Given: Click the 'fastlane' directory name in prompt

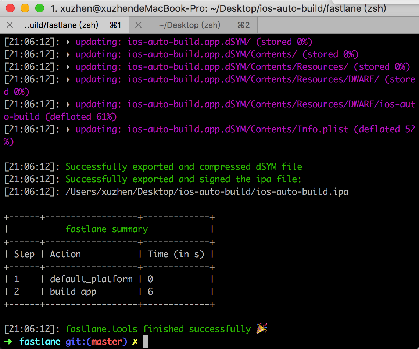Looking at the screenshot, I should coord(40,342).
